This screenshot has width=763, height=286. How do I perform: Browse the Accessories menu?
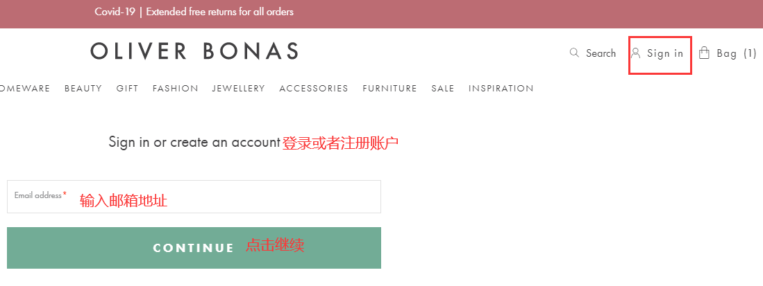pyautogui.click(x=314, y=89)
